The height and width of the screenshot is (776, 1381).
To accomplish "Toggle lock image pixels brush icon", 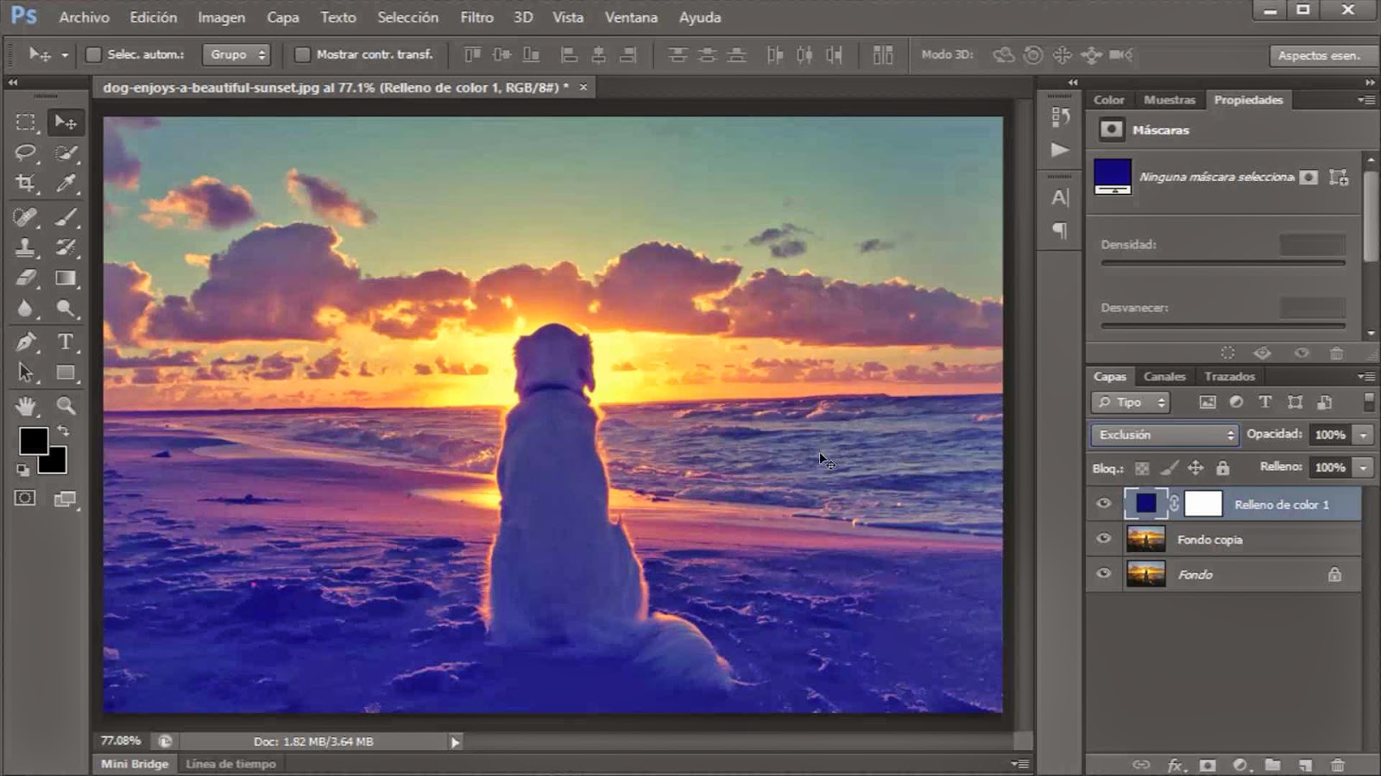I will coord(1169,468).
